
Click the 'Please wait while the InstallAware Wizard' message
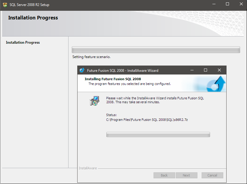[x=155, y=100]
